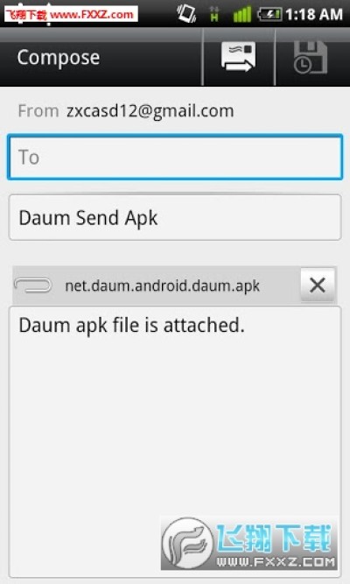Tap the H mobile data indicator
The width and height of the screenshot is (350, 584).
pos(214,14)
